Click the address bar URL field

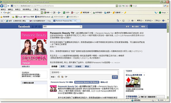pos(63,6)
